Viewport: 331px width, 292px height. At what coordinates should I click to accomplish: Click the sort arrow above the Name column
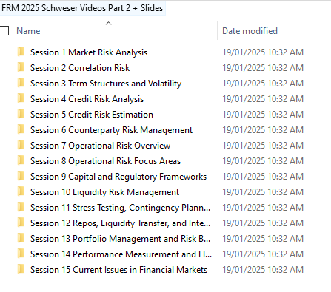coord(108,24)
